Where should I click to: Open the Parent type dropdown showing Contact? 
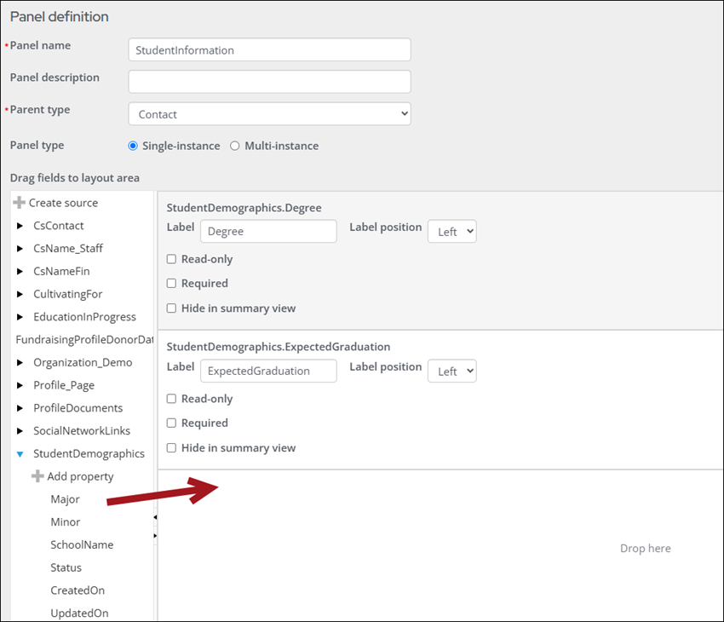click(269, 113)
